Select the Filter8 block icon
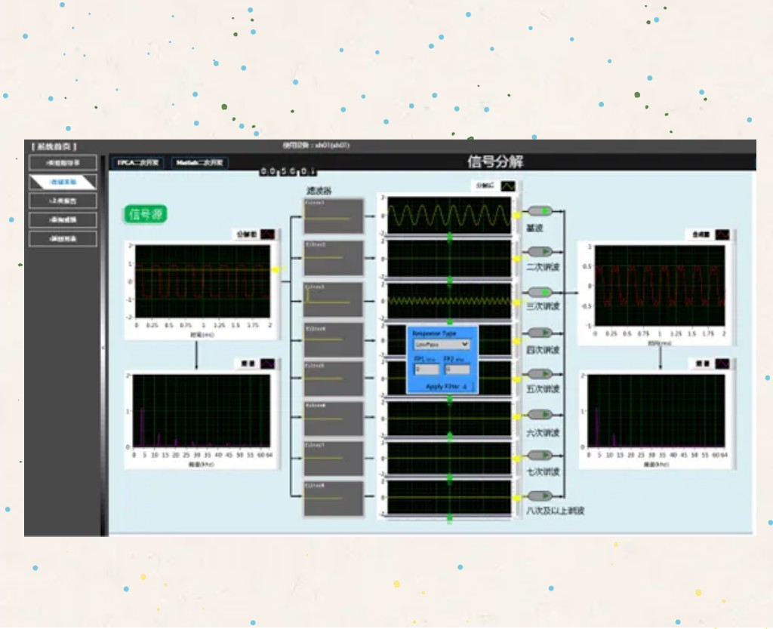 point(333,499)
